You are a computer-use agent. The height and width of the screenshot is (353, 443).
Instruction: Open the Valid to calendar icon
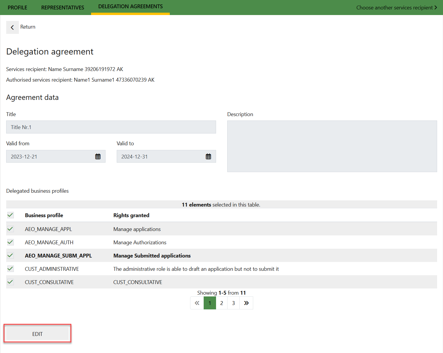point(208,156)
